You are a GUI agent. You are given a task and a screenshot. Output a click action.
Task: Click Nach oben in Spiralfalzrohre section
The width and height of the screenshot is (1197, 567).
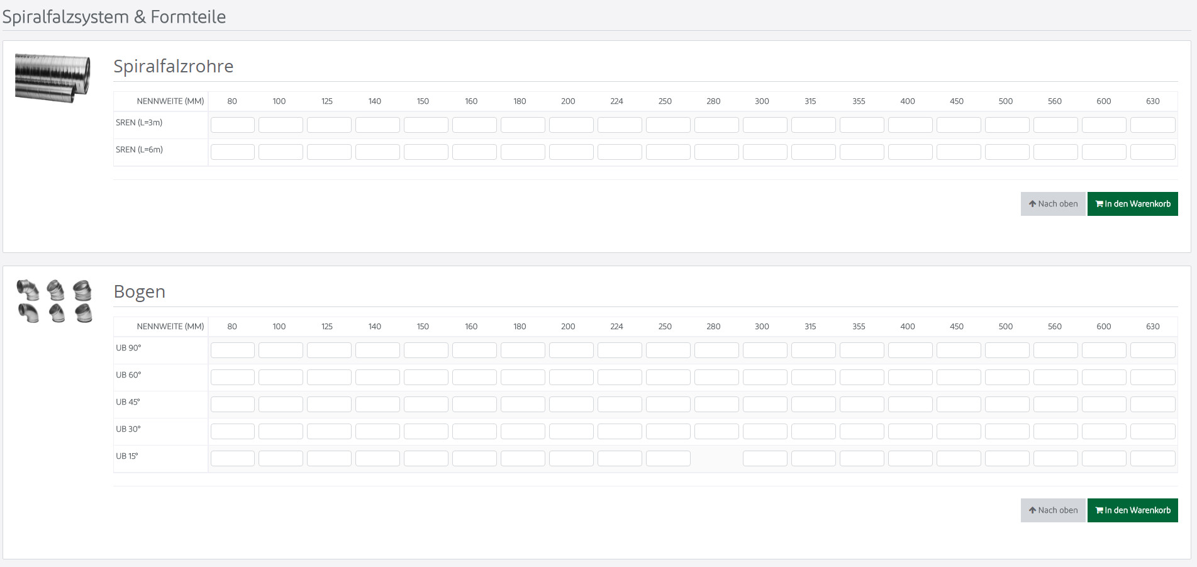[1053, 204]
